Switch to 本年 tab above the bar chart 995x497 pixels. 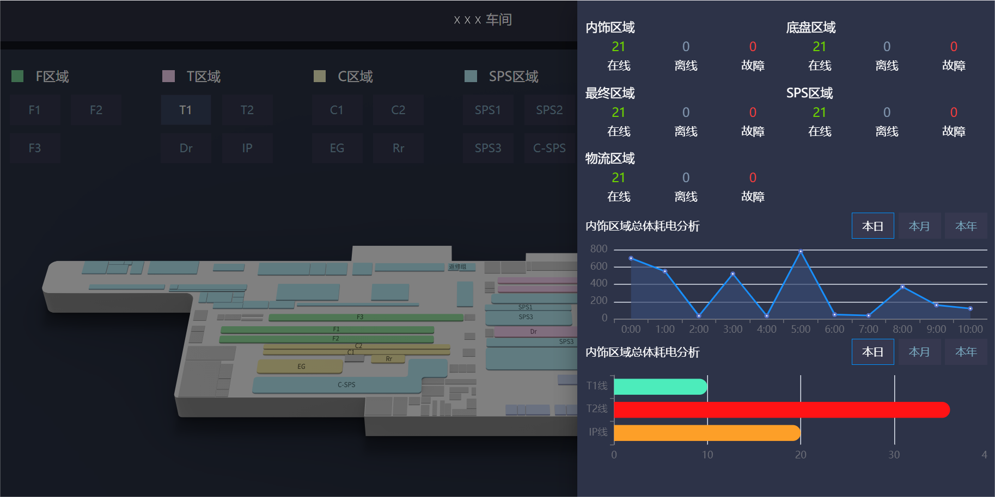coord(966,352)
